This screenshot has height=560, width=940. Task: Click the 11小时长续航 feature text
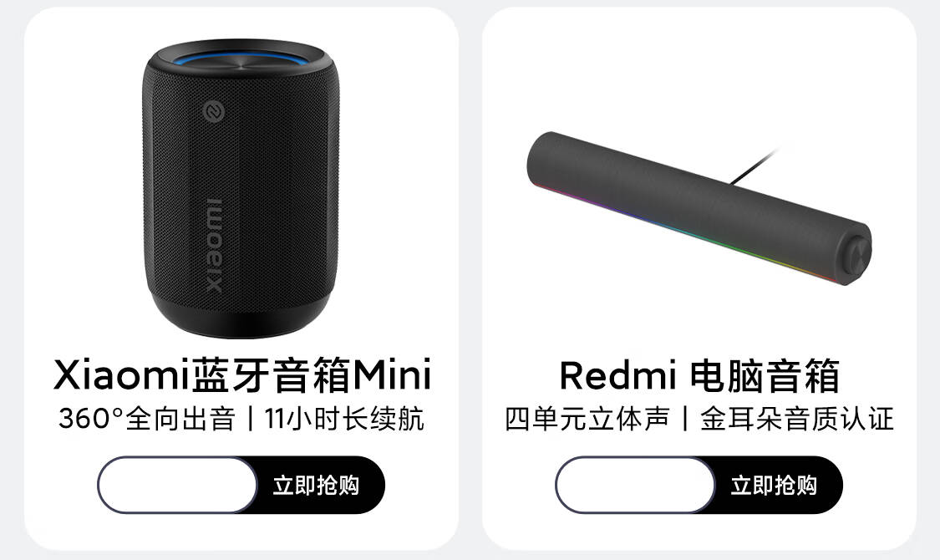344,419
